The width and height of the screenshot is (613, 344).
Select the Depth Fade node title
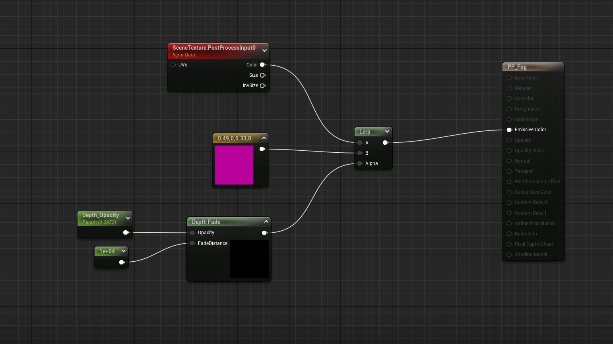tap(206, 222)
